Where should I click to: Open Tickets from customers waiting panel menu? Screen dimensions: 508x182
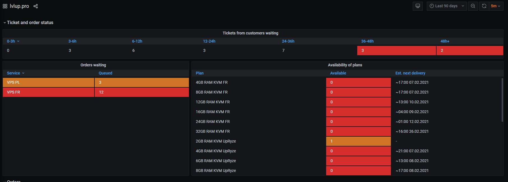pyautogui.click(x=250, y=33)
